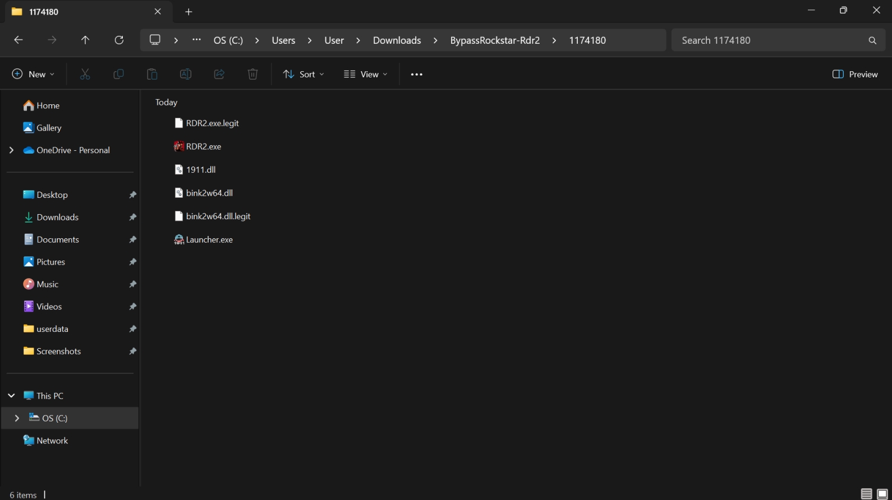Click the Delete trash icon
The image size is (892, 500).
click(x=253, y=74)
